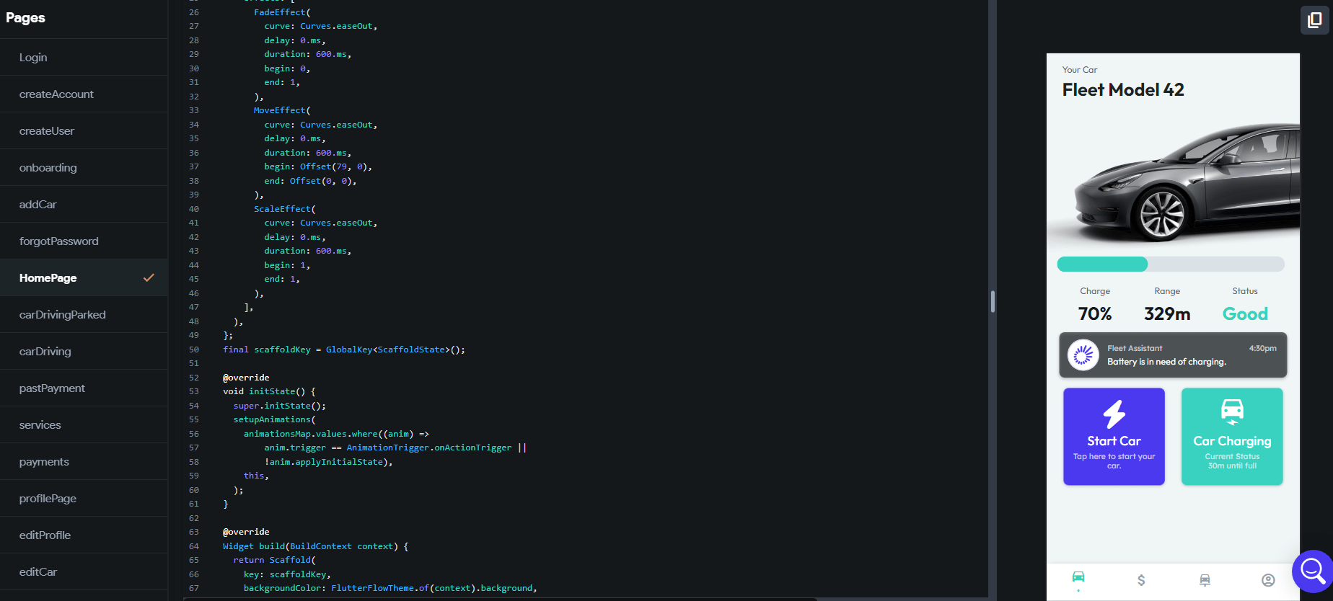Click the car icon on Car Charging card
Viewport: 1333px width, 601px height.
click(1232, 411)
